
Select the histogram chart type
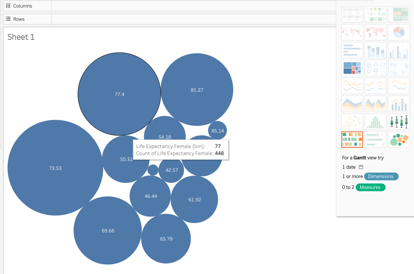coord(376,122)
